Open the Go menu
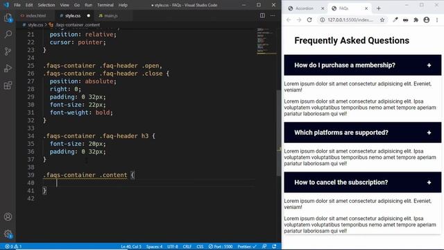This screenshot has width=444, height=250. (x=77, y=5)
